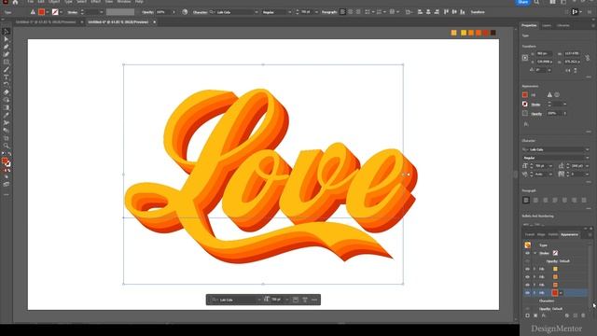Select right align in Properties Paragraph section

pos(545,201)
